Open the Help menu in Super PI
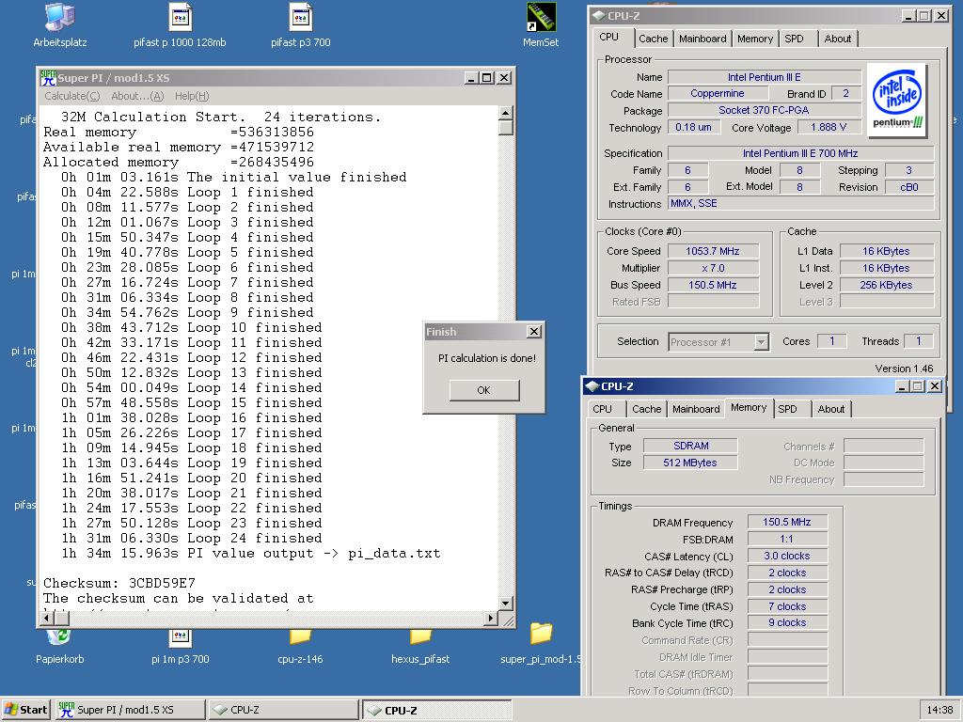The height and width of the screenshot is (722, 963). [x=192, y=96]
